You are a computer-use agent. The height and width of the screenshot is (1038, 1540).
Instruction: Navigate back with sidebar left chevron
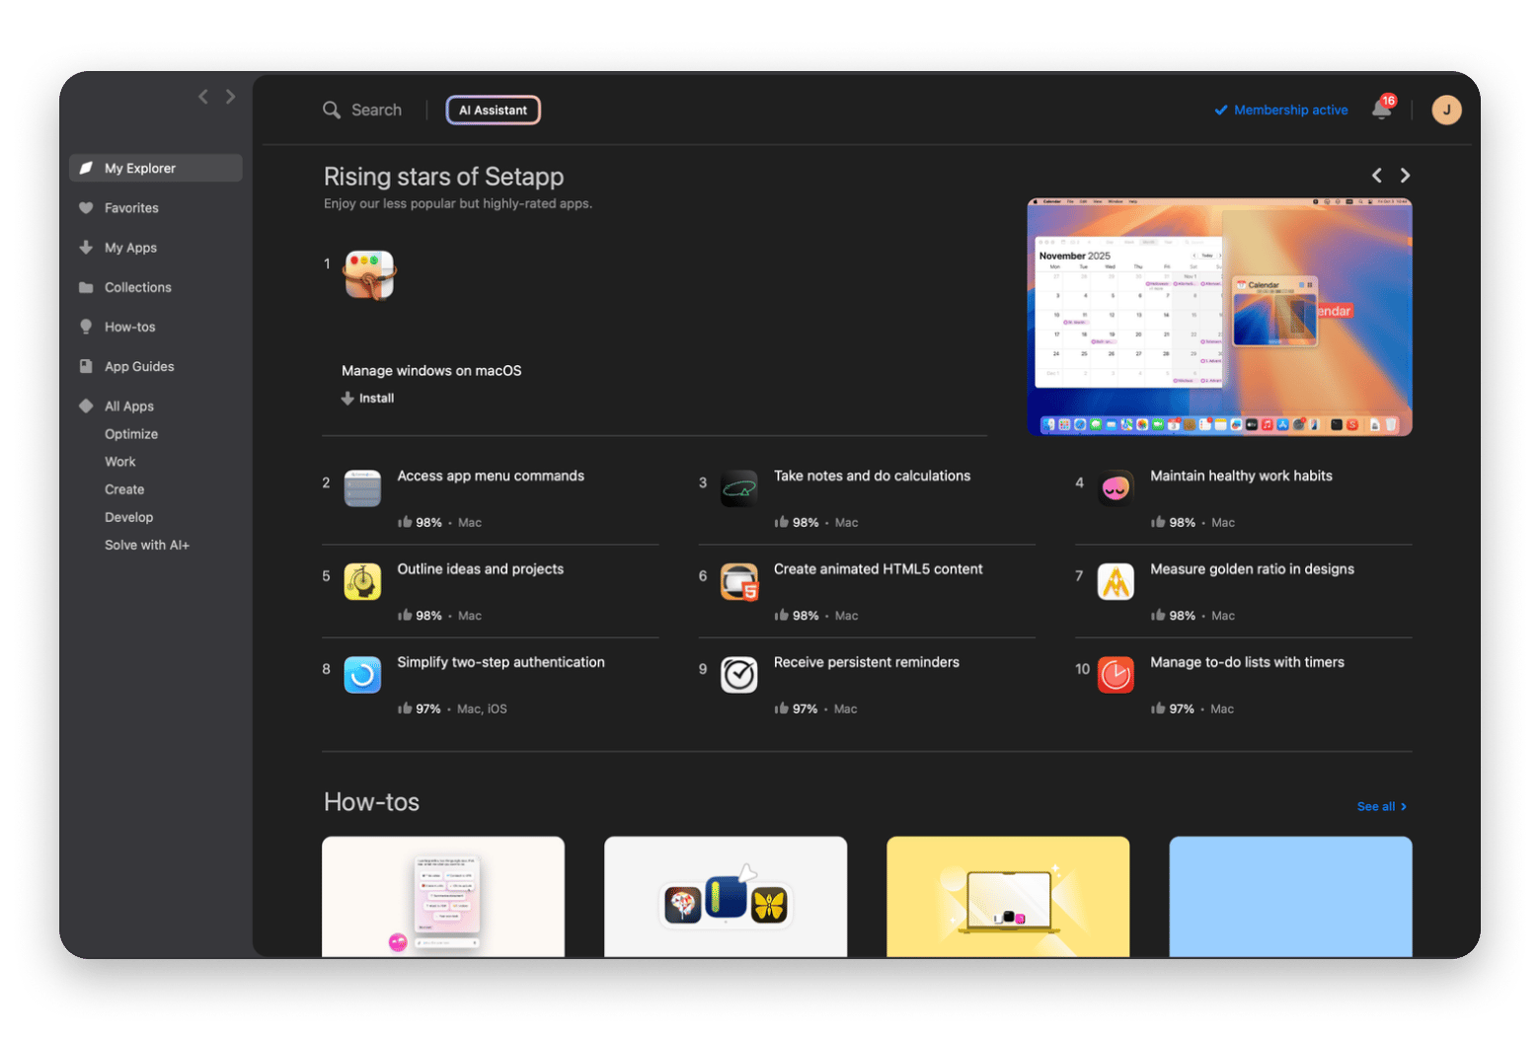pos(203,97)
